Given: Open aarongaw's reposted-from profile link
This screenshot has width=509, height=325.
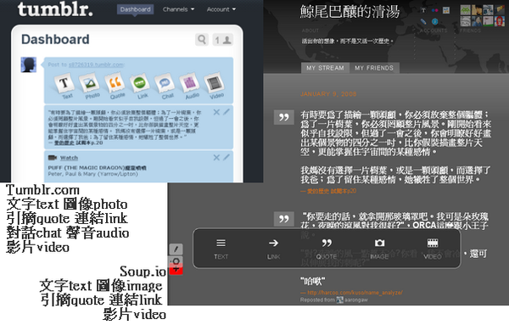Looking at the screenshot, I should [x=355, y=300].
